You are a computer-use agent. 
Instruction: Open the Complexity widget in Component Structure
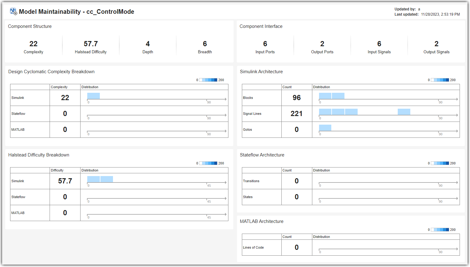pos(33,47)
